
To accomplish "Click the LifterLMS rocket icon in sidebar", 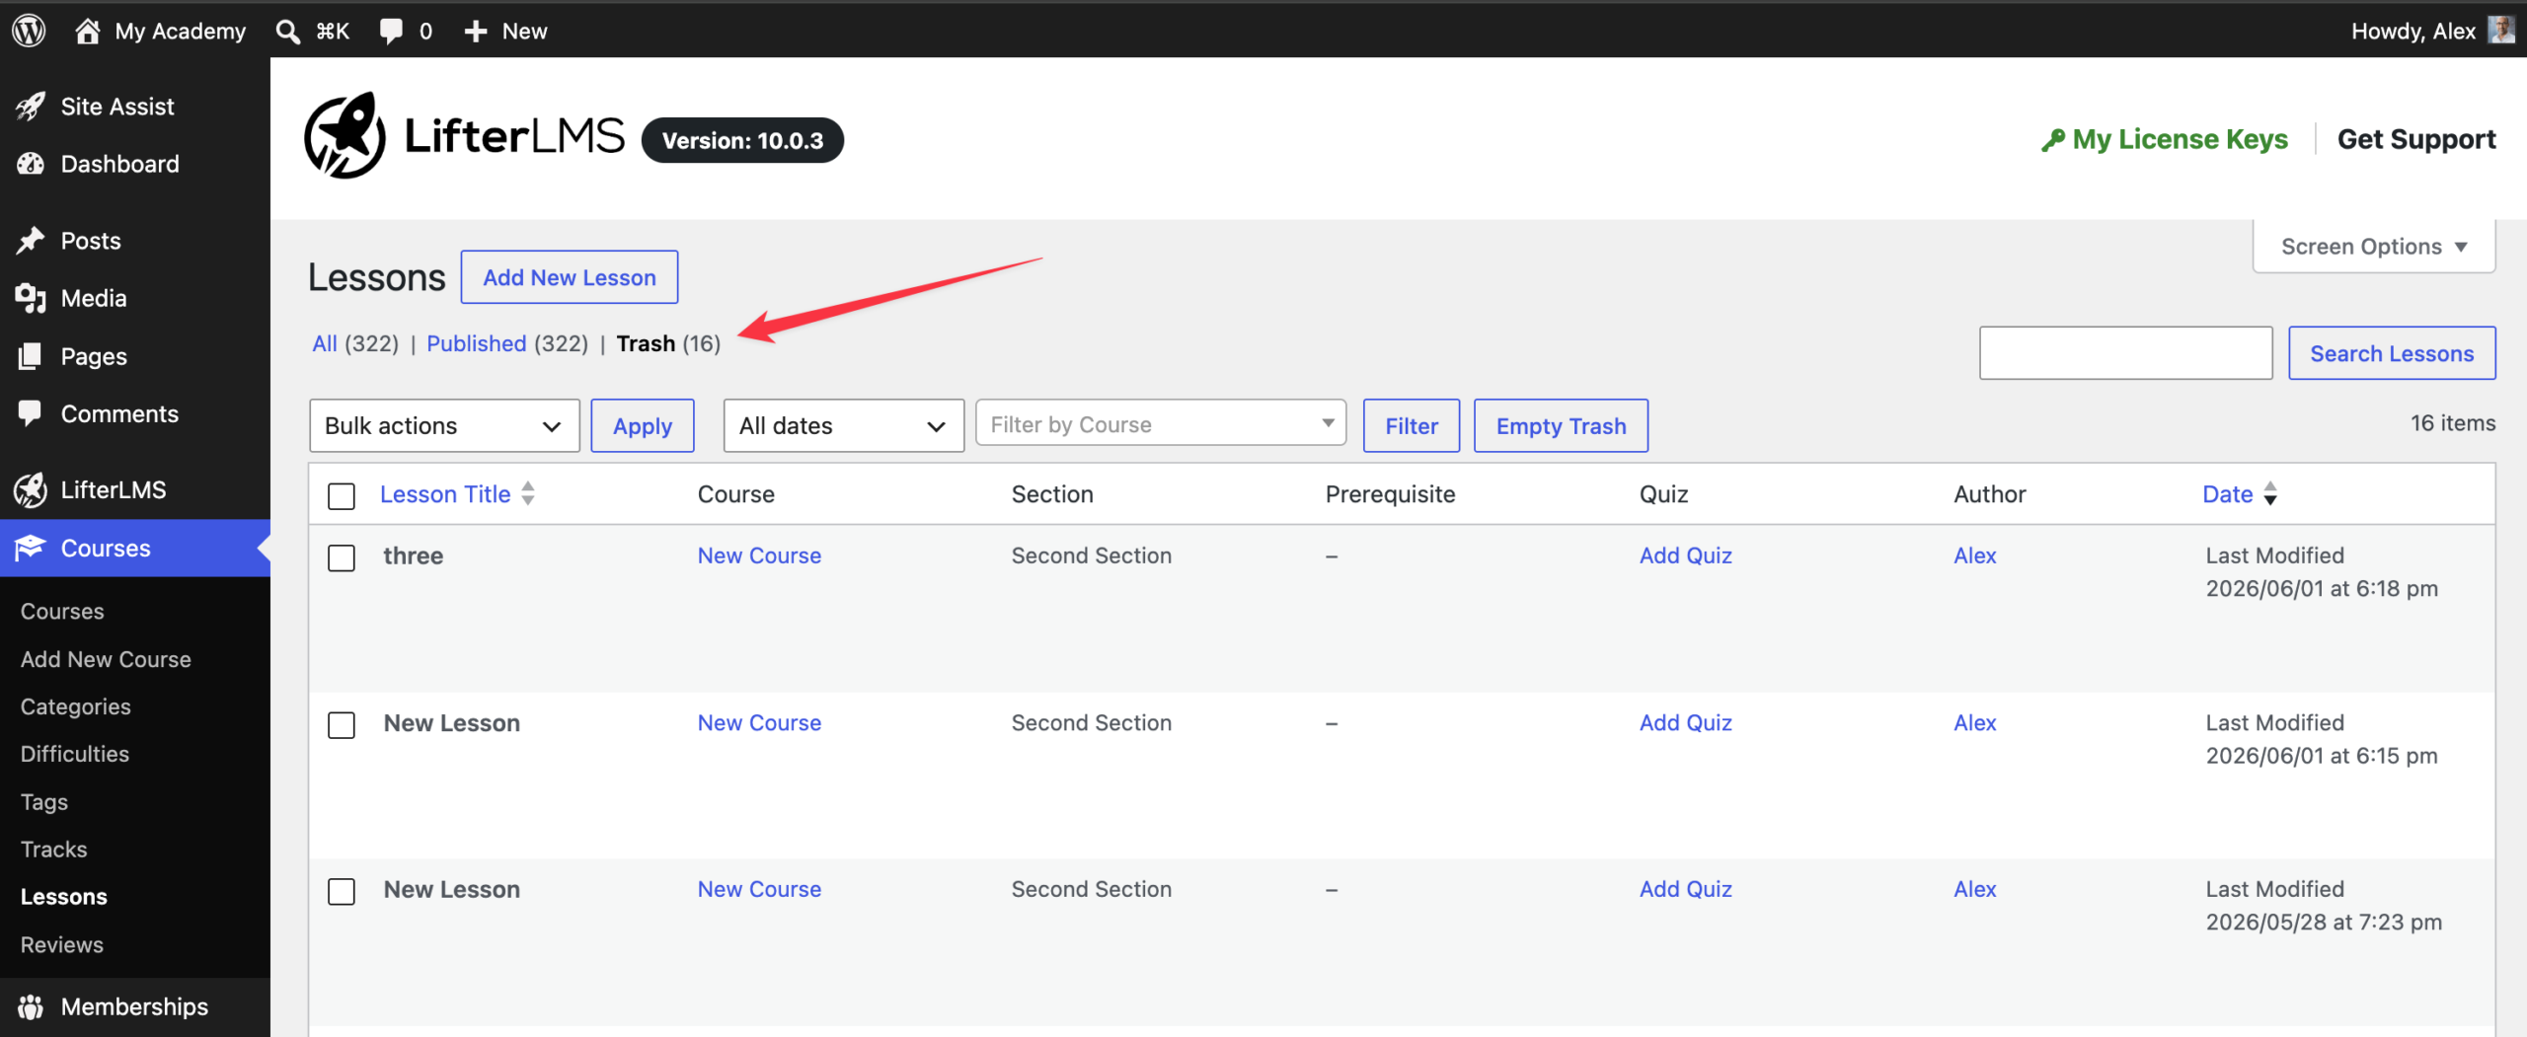I will (31, 489).
